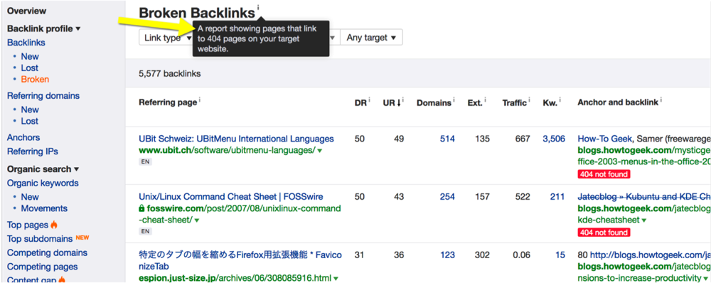711x283 pixels.
Task: Sort table by Domains column
Action: (x=434, y=102)
